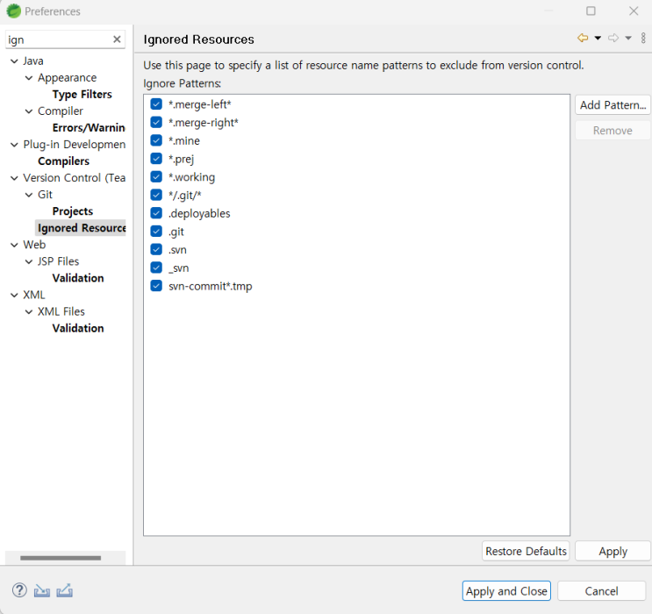Uncheck the .svn pattern checkbox
Screen dimensions: 652x614
[156, 249]
